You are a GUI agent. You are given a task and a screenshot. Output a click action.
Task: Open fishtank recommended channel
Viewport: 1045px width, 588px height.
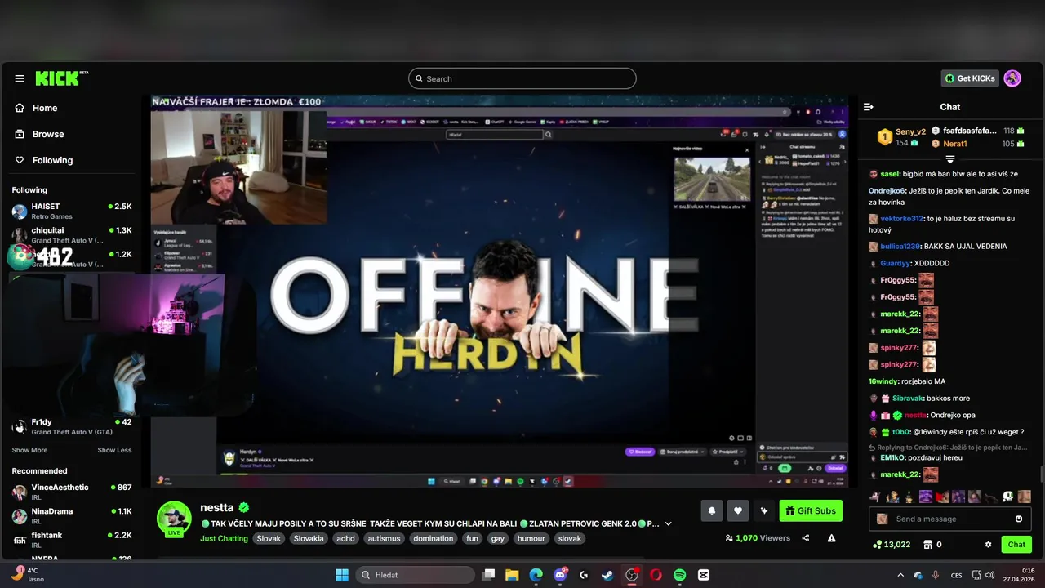[72, 539]
